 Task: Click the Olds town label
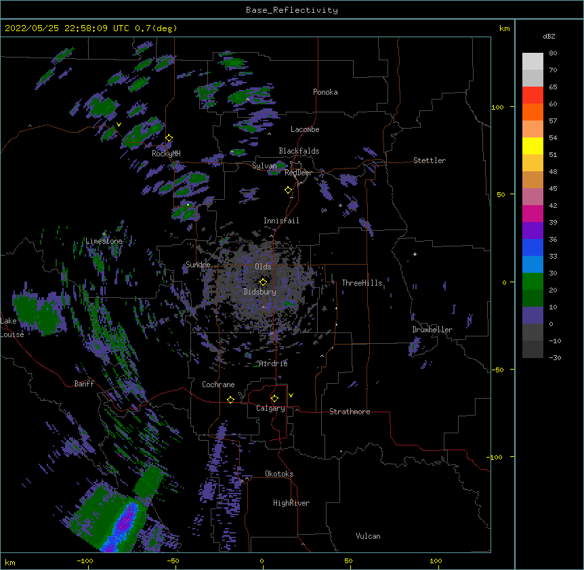pos(263,267)
